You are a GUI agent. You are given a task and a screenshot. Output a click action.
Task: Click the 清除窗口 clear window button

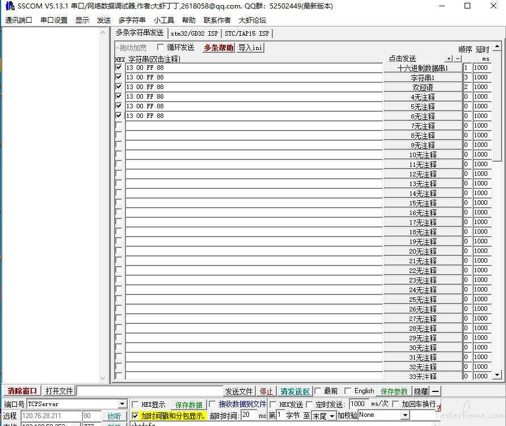pos(22,391)
